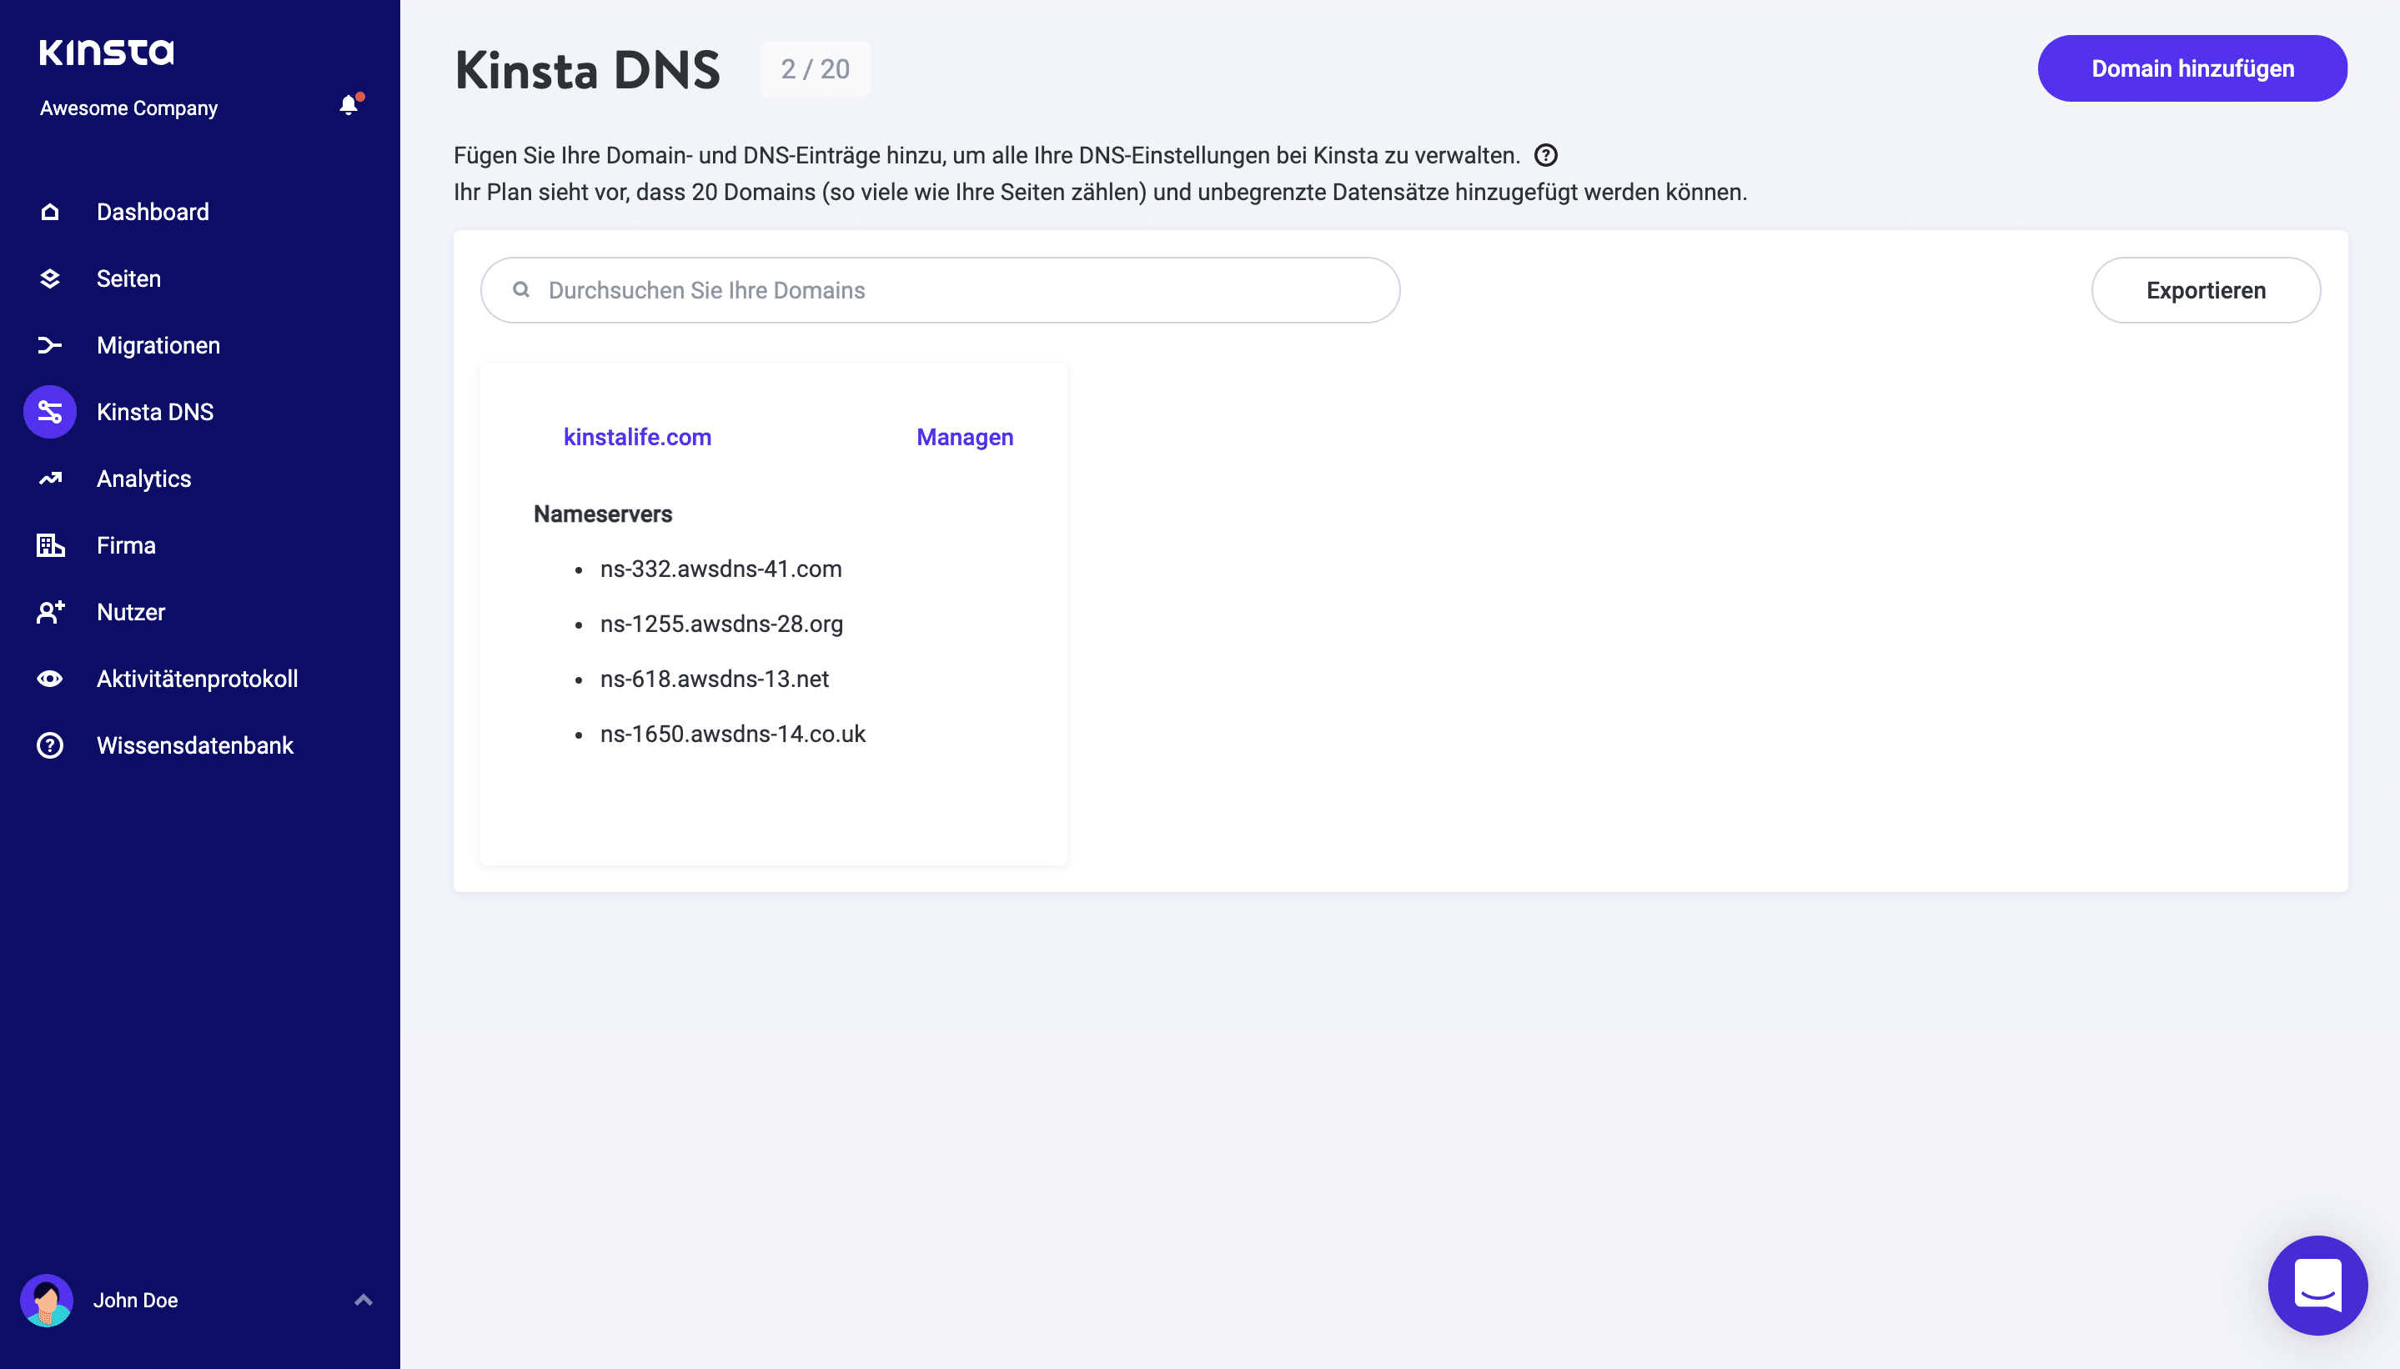Click the domain search input field
2400x1369 pixels.
point(941,288)
